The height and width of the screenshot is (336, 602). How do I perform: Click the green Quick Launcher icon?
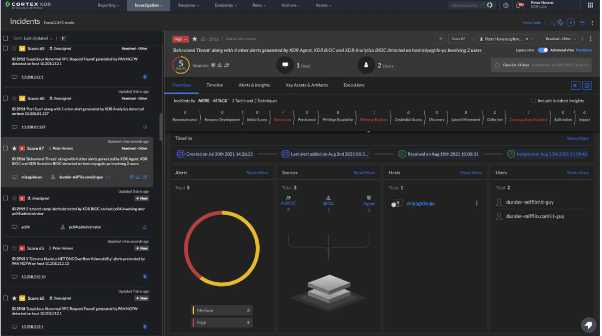pyautogui.click(x=489, y=6)
